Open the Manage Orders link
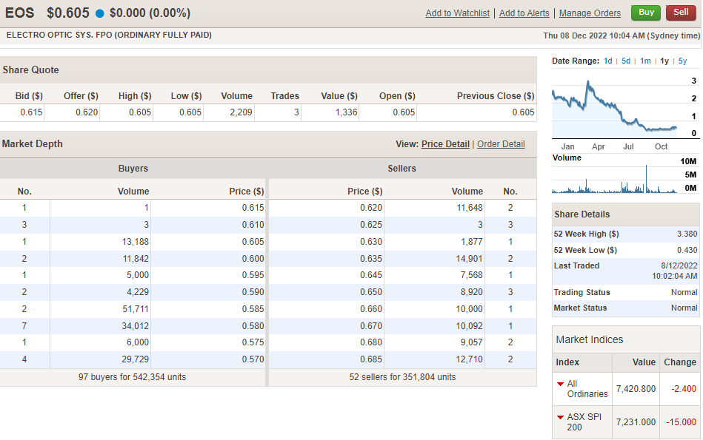 tap(590, 13)
